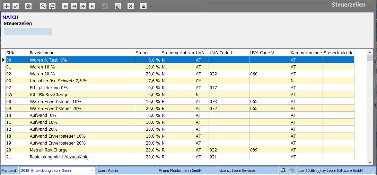The height and width of the screenshot is (175, 377).
Task: Delete record with the trash icon
Action: [x=118, y=7]
